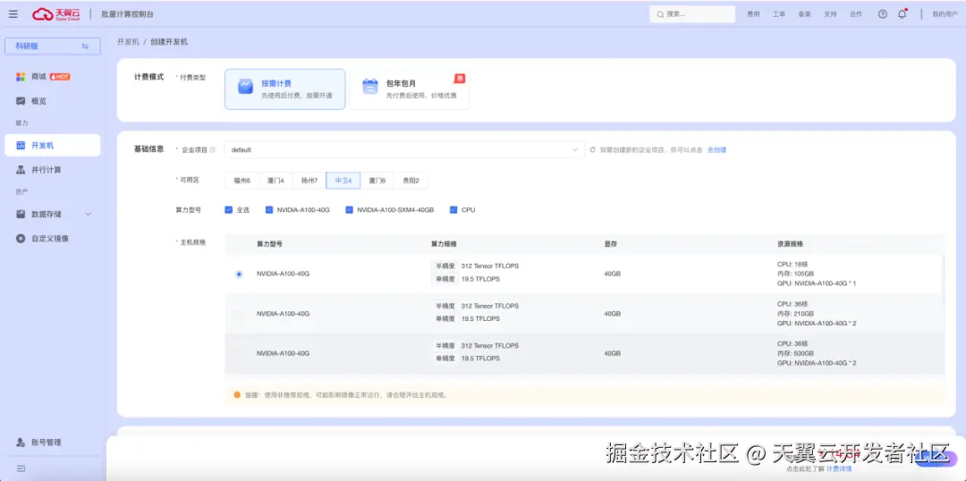This screenshot has height=481, width=966.
Task: Click the 自定义镜像 disc icon
Action: click(x=21, y=239)
